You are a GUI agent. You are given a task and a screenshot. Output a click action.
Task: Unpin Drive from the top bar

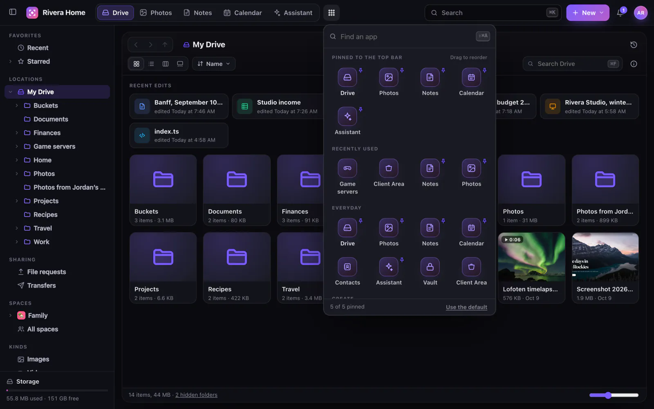click(361, 70)
